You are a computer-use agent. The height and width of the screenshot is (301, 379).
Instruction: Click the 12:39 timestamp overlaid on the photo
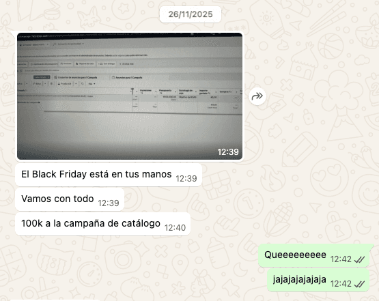(228, 152)
